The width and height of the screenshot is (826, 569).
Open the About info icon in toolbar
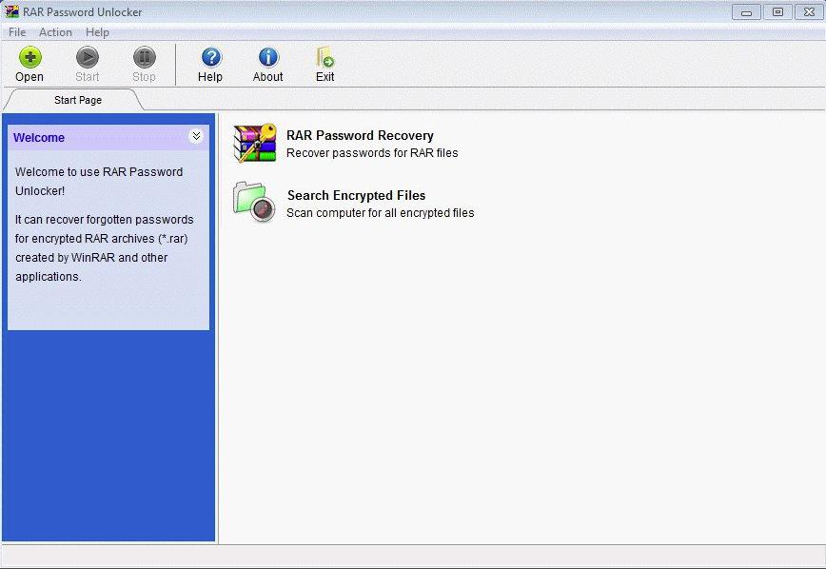pos(268,57)
